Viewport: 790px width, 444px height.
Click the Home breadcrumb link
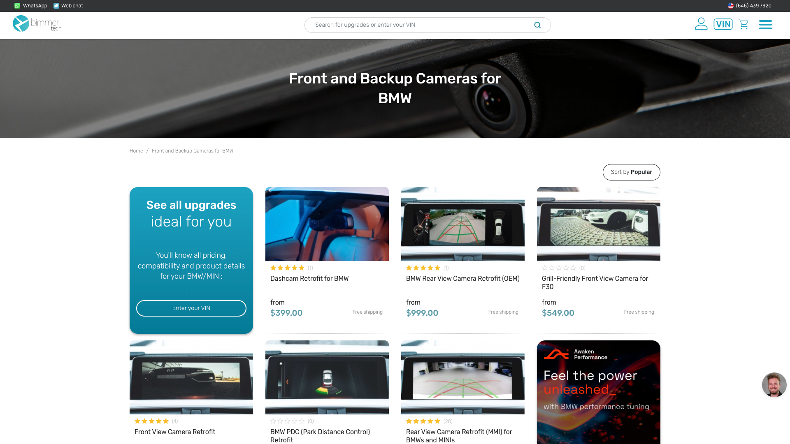[x=136, y=151]
